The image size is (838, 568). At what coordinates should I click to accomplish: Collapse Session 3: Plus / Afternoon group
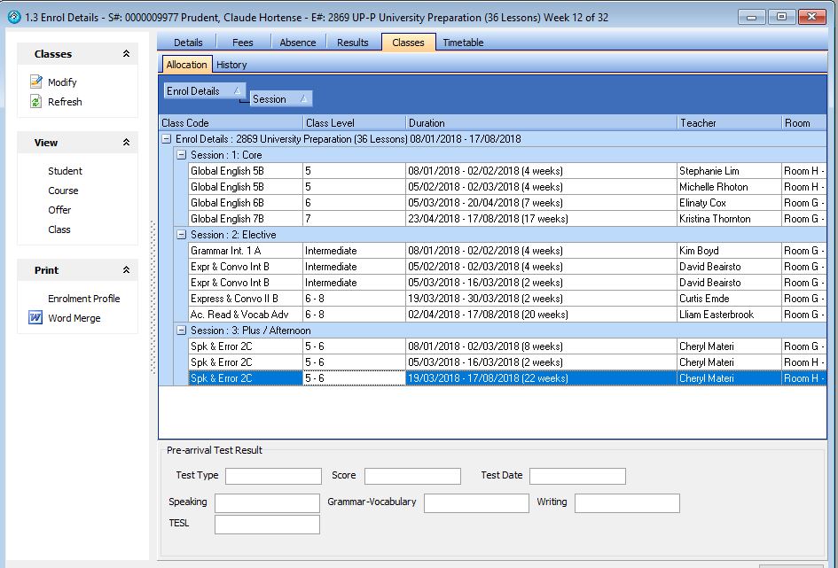[x=182, y=331]
